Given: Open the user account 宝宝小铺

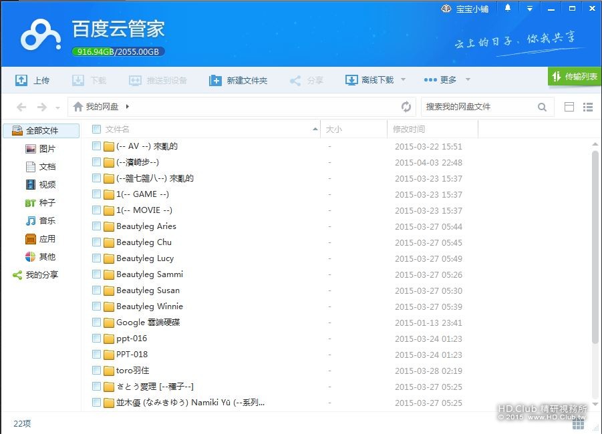Looking at the screenshot, I should [x=465, y=9].
